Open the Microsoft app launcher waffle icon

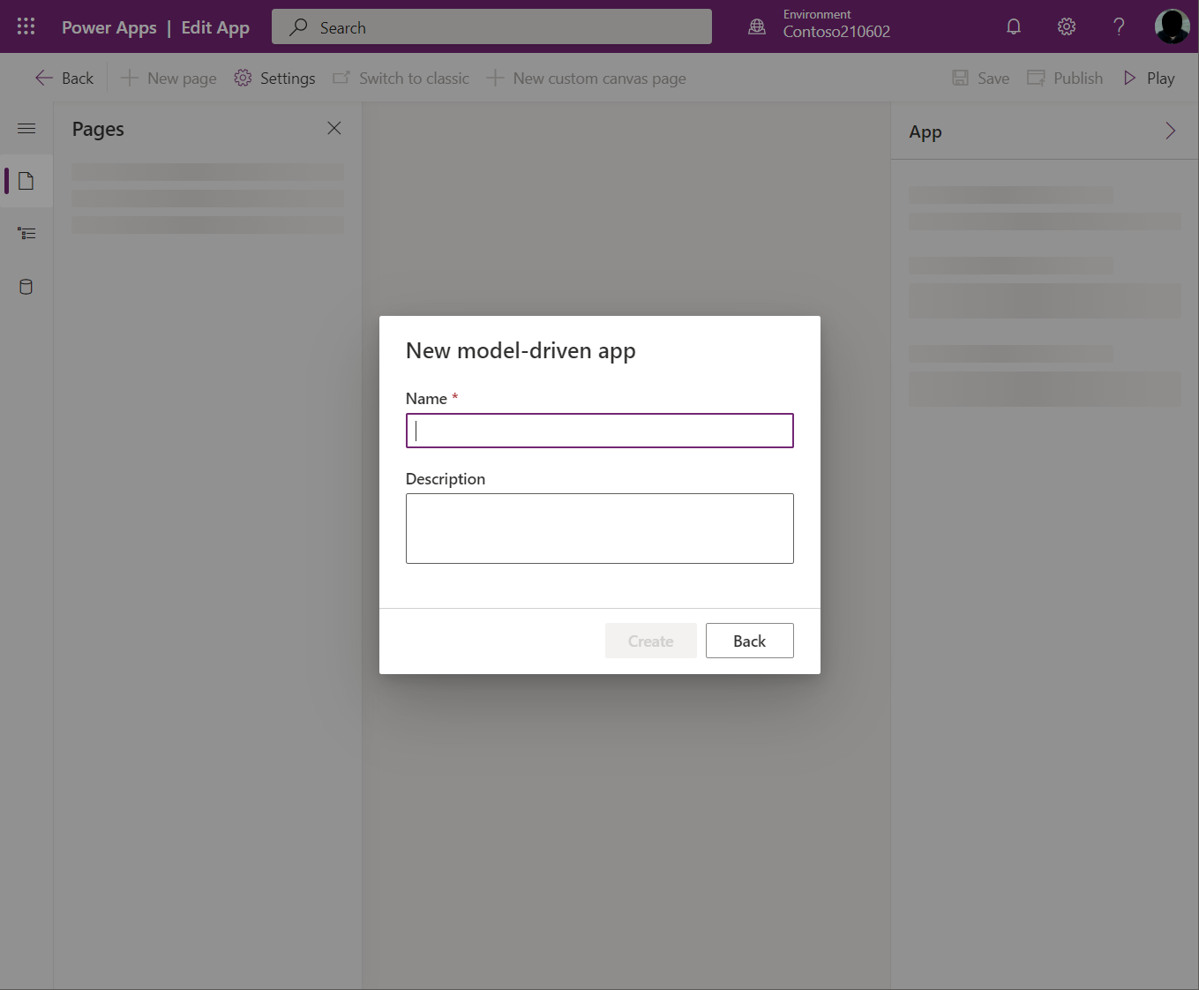(x=25, y=26)
